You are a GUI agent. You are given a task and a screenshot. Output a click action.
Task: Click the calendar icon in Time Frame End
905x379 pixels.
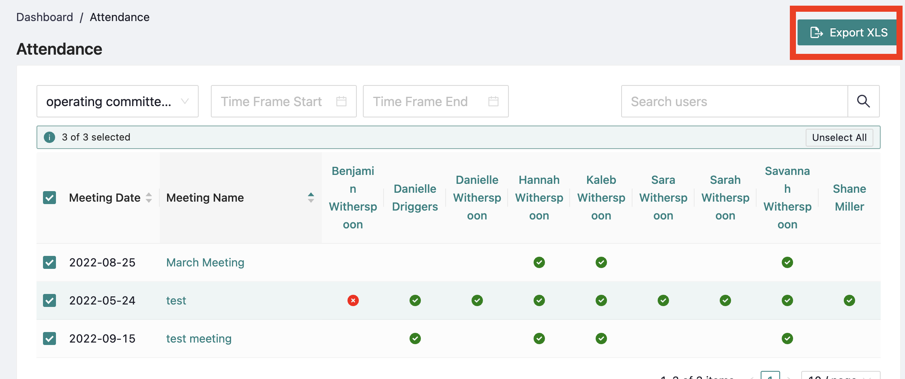[493, 101]
